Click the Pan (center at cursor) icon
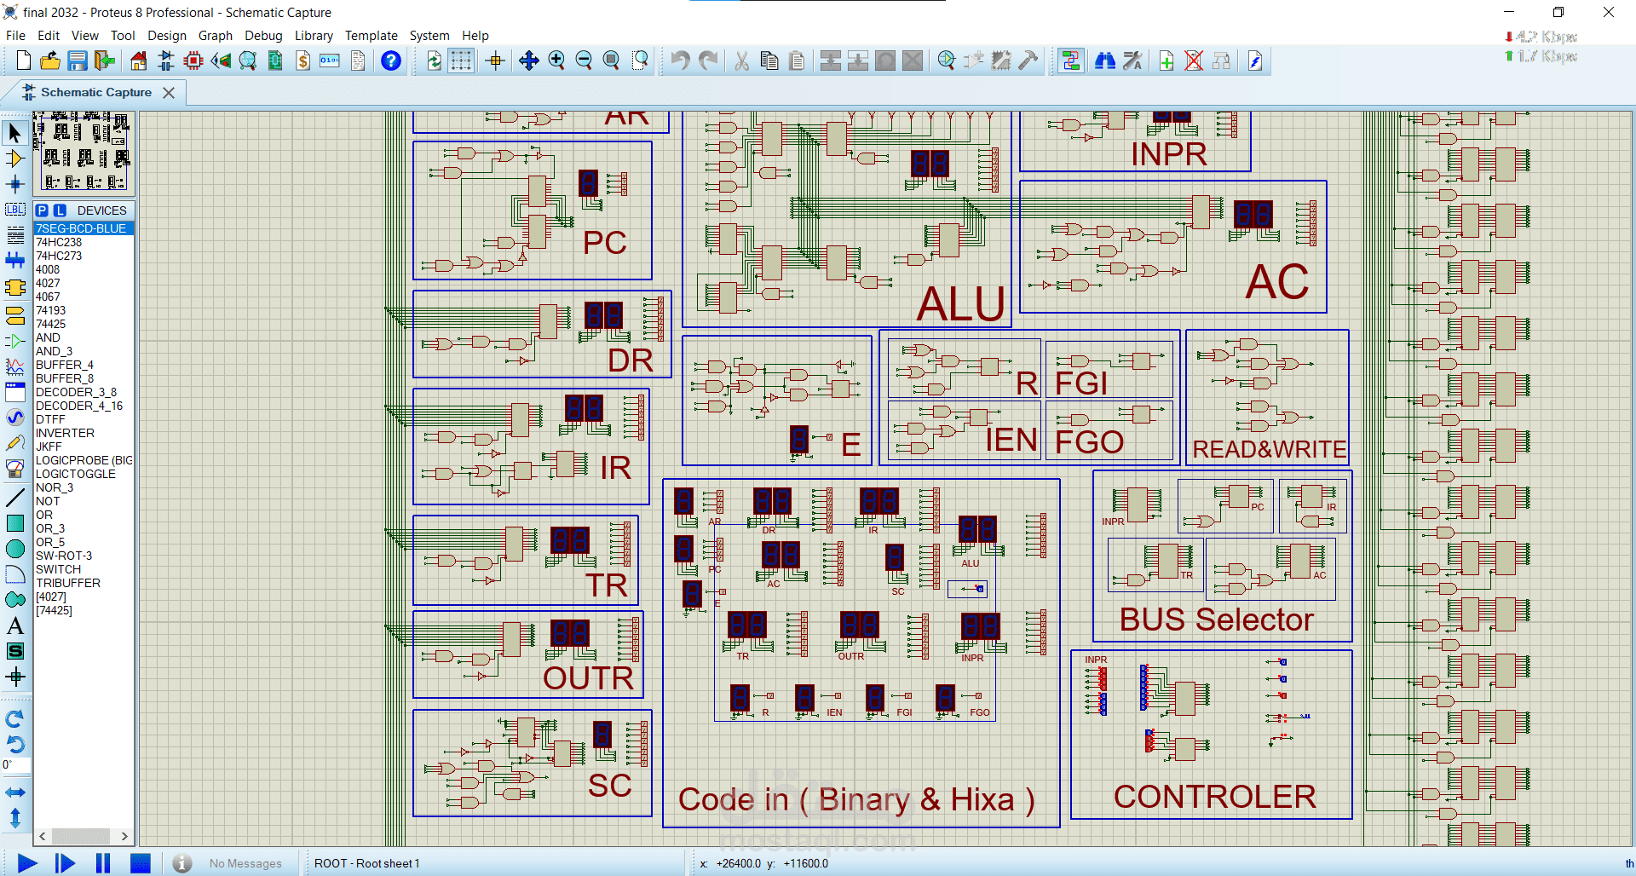 click(x=529, y=61)
